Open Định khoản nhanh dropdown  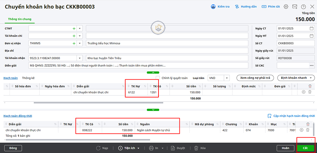[x=296, y=78]
